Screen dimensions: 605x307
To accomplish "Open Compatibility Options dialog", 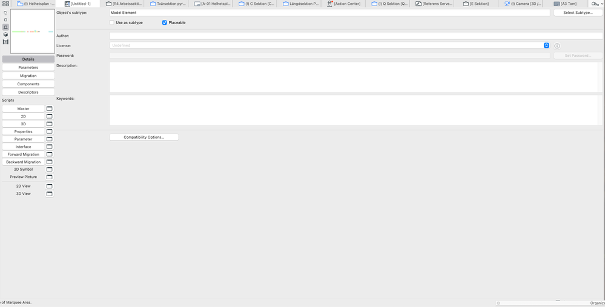I will [x=144, y=137].
